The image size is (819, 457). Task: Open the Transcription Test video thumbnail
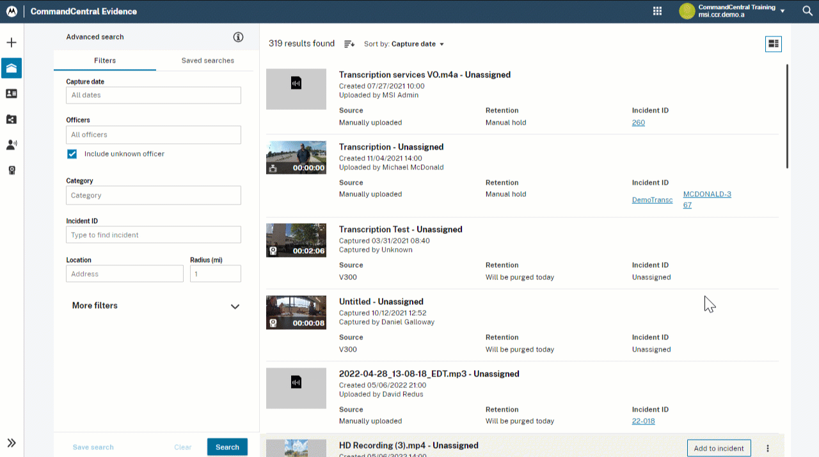296,240
